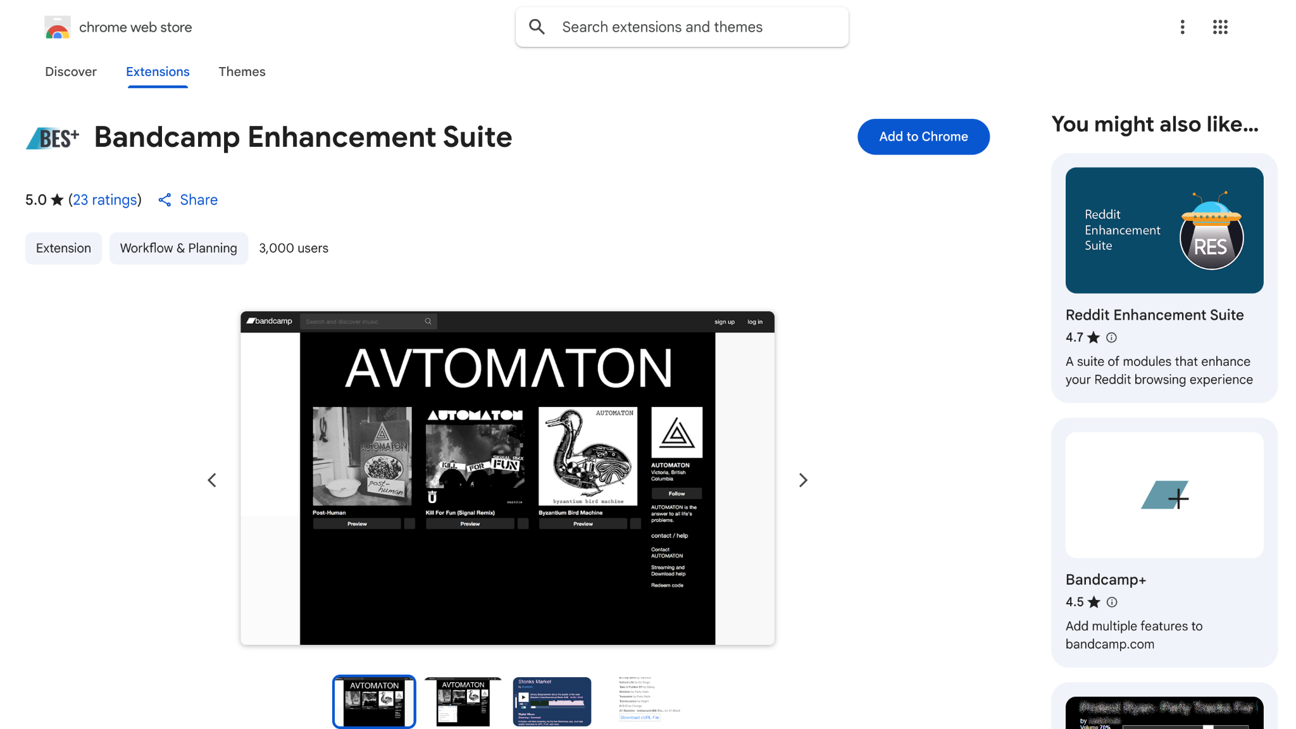Click the info icon beside Reddit Enhancement Suite rating
The height and width of the screenshot is (729, 1296).
[x=1112, y=337]
